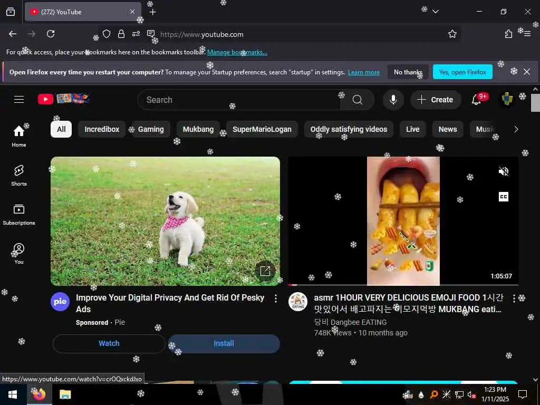
Task: Open the taskbar clock and date
Action: coord(495,394)
